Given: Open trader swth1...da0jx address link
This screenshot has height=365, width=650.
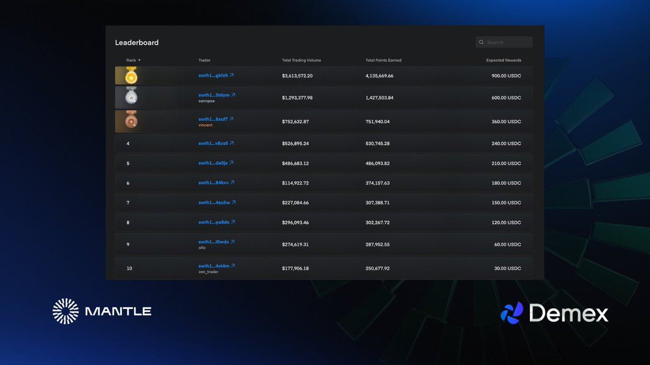Looking at the screenshot, I should pos(213,163).
